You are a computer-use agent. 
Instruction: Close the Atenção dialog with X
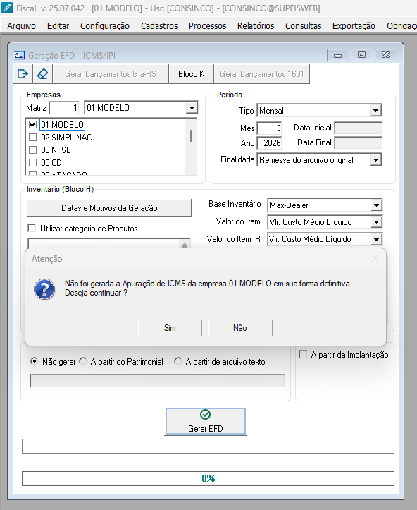tap(375, 259)
